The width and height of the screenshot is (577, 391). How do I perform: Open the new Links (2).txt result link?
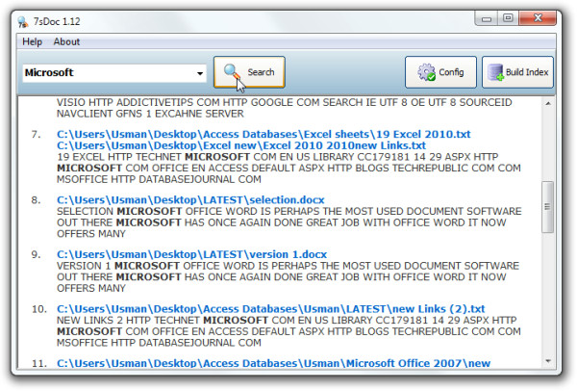tap(271, 308)
